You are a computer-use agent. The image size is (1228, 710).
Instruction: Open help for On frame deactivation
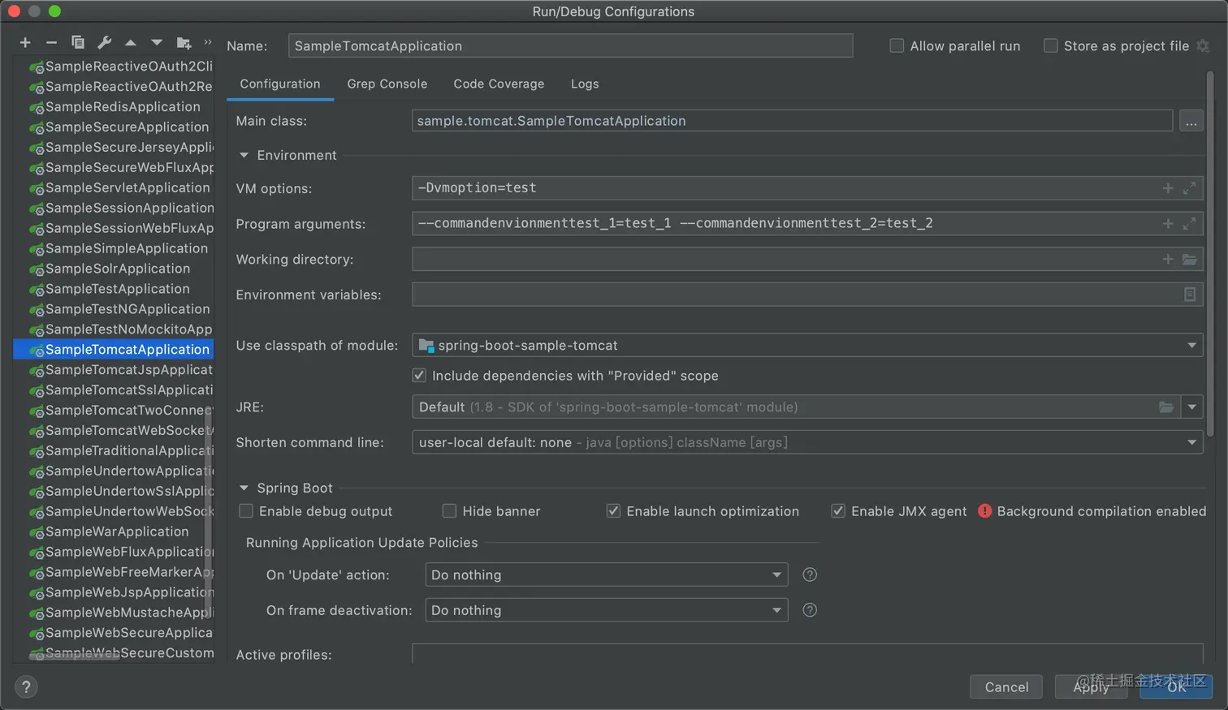click(x=810, y=610)
